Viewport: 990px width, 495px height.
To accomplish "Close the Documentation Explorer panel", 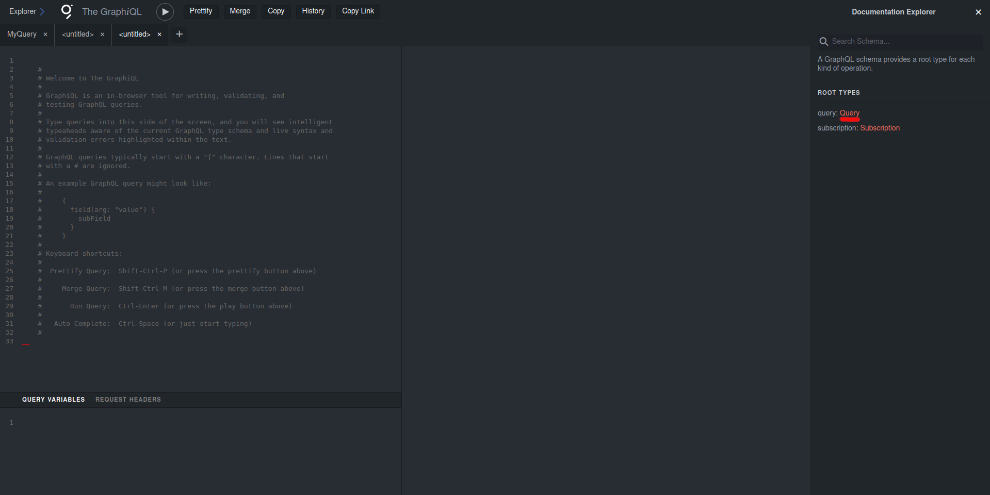I will [x=978, y=12].
